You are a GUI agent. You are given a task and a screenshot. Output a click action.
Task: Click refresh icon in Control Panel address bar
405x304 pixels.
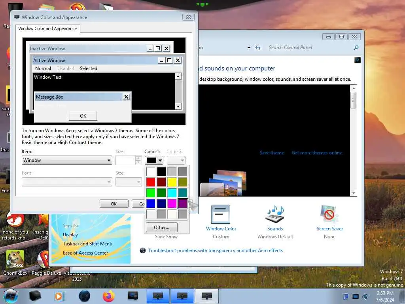click(x=258, y=47)
